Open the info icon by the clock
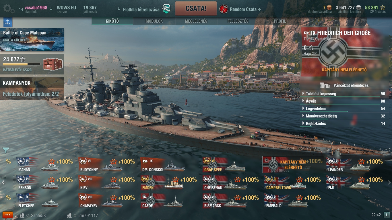Image resolution: width=392 pixels, height=220 pixels. tap(387, 215)
